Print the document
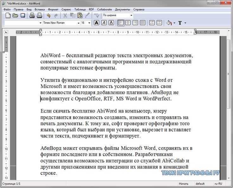Screen dimensions: 233x188 coord(39,15)
